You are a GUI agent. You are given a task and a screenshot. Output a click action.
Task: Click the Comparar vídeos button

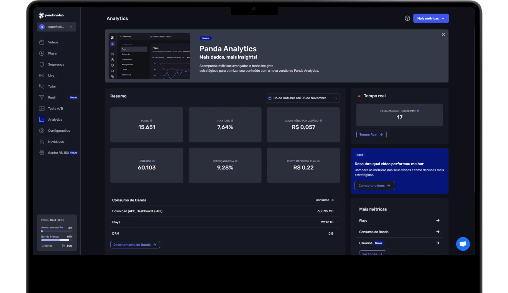[374, 186]
